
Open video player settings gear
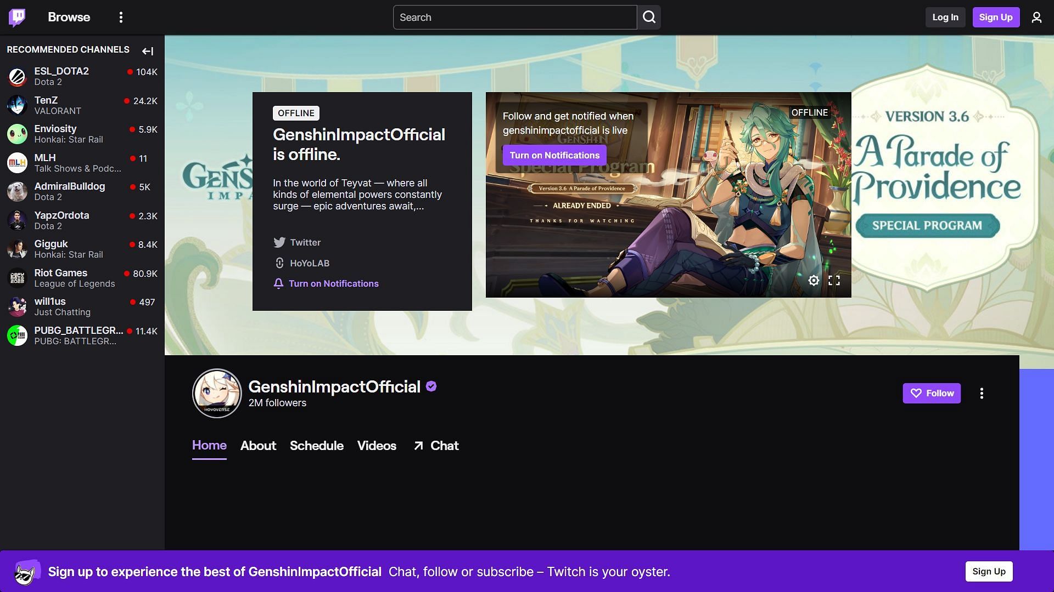814,281
